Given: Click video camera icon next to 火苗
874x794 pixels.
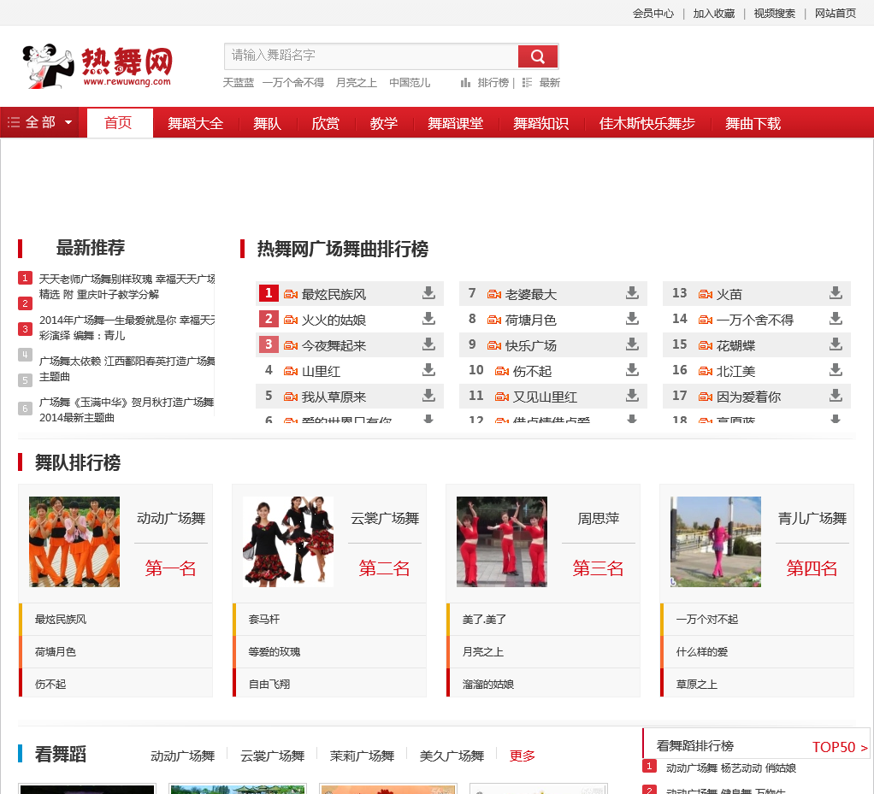Looking at the screenshot, I should pyautogui.click(x=706, y=294).
